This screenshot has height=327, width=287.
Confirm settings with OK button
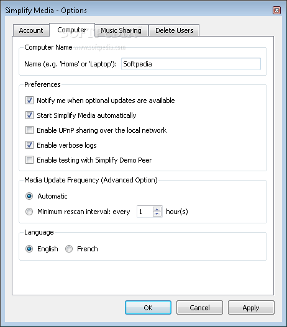click(148, 307)
